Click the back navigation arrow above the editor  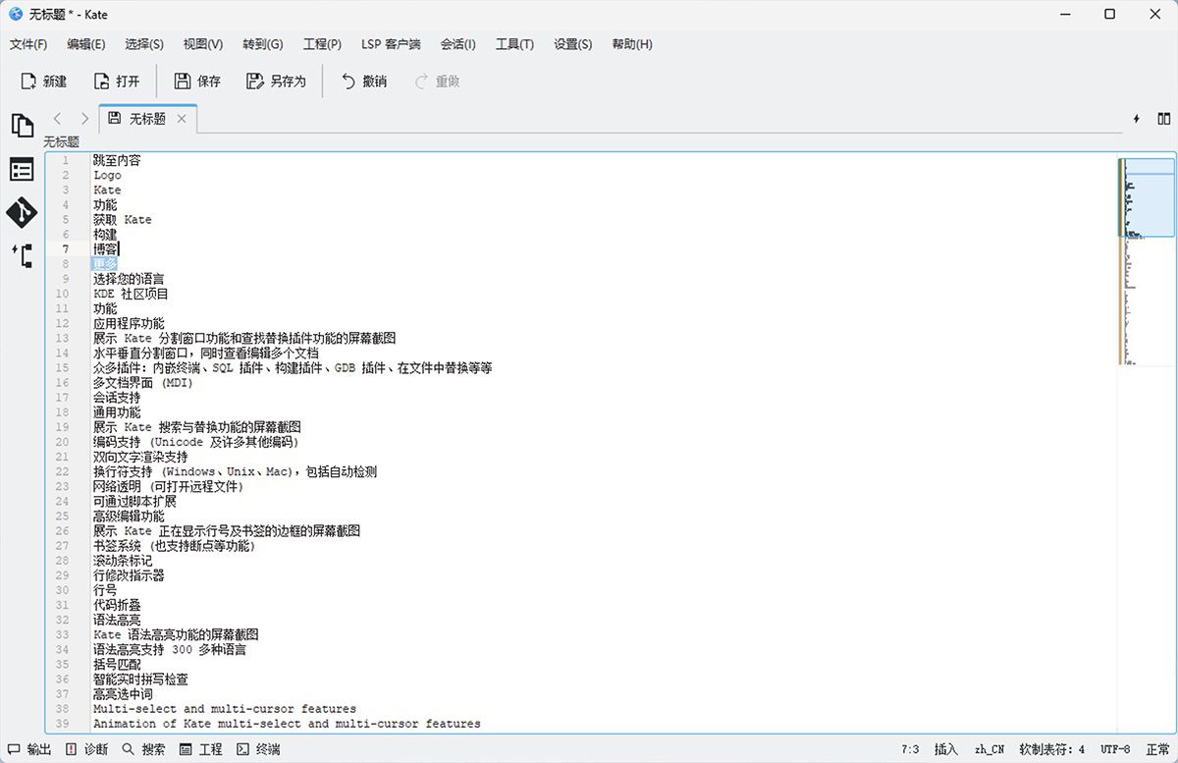(58, 118)
